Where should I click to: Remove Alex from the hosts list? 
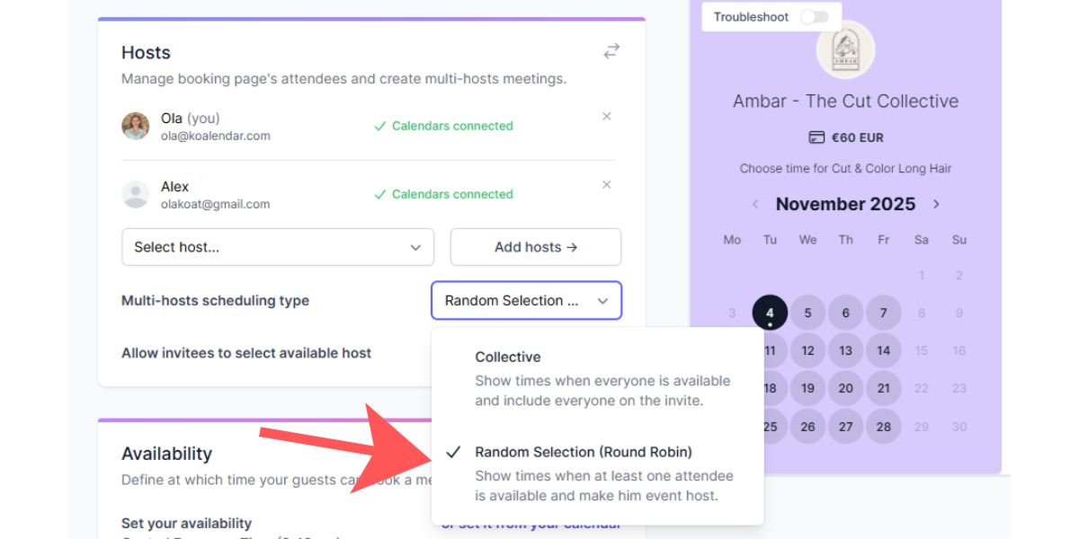tap(606, 184)
